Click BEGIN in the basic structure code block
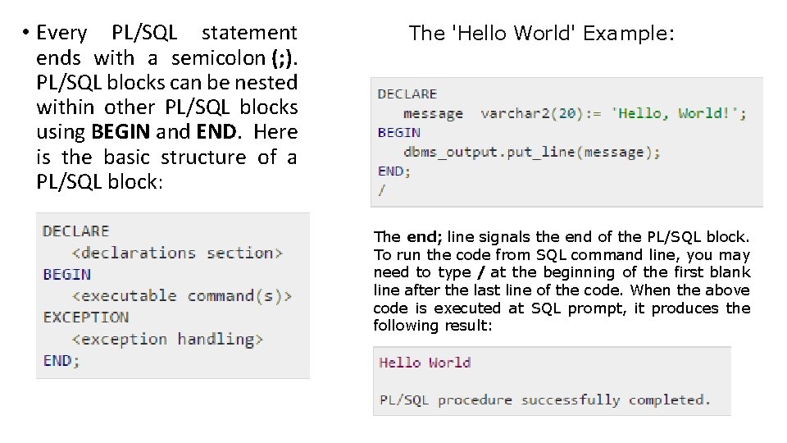The width and height of the screenshot is (787, 443). pyautogui.click(x=66, y=274)
